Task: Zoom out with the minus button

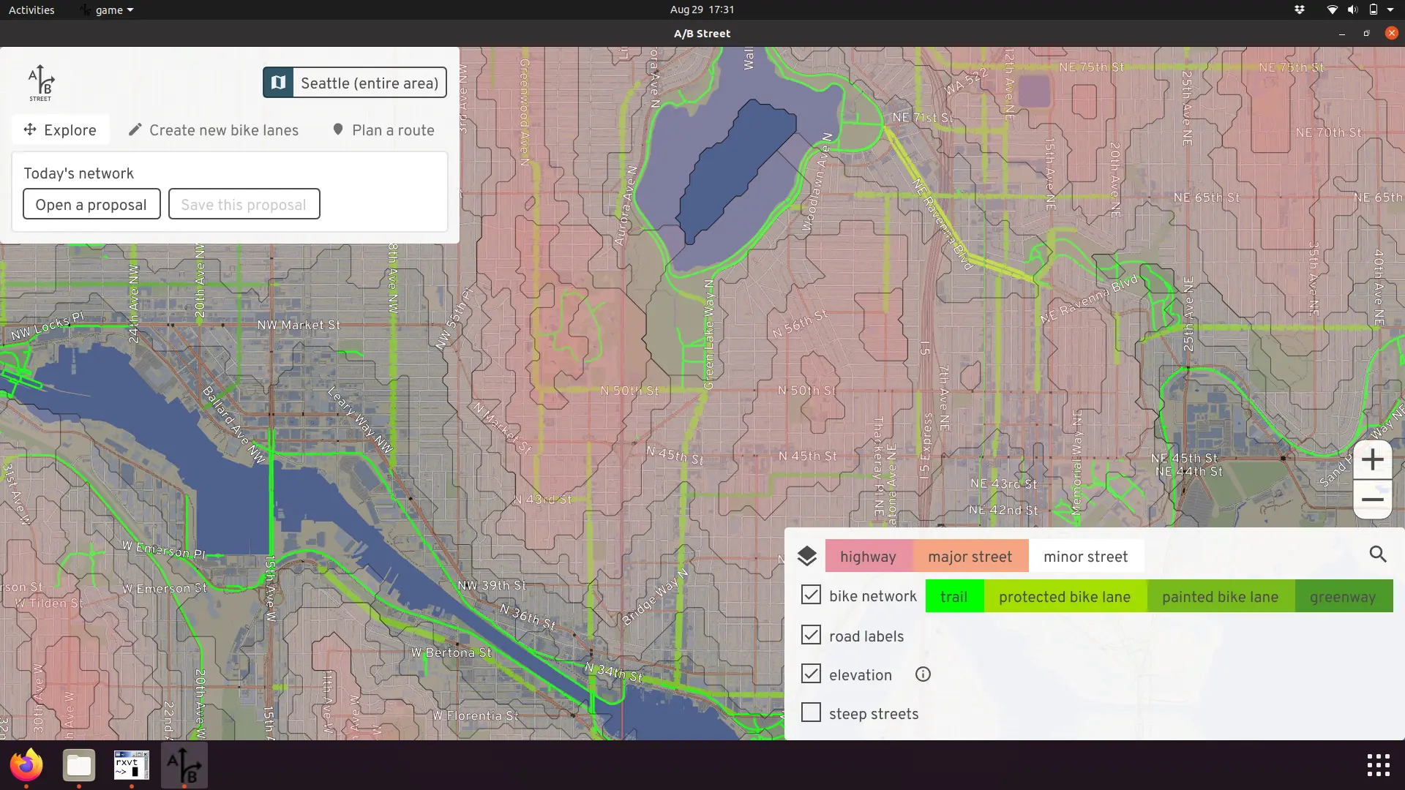Action: 1372,500
